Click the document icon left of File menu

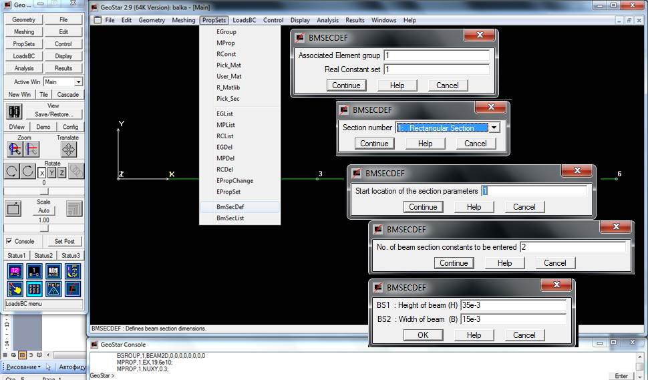tap(98, 20)
